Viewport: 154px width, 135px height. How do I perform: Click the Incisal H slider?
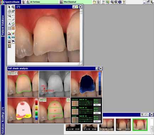click(x=87, y=121)
